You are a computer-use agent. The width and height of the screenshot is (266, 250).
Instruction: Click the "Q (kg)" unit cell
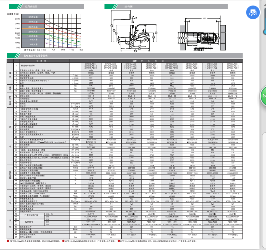(75, 76)
